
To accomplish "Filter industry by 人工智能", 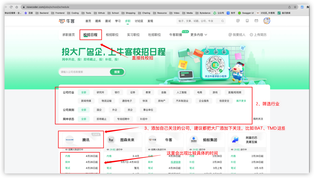I will click(182, 92).
